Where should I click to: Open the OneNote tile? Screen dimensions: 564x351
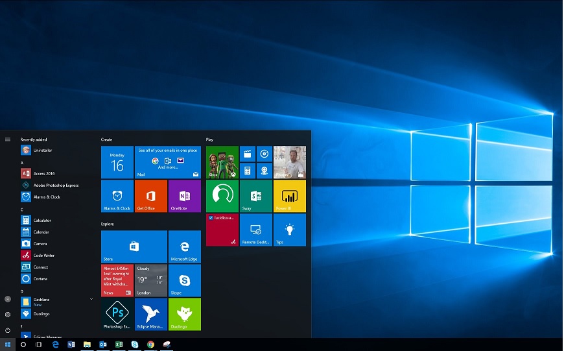184,196
